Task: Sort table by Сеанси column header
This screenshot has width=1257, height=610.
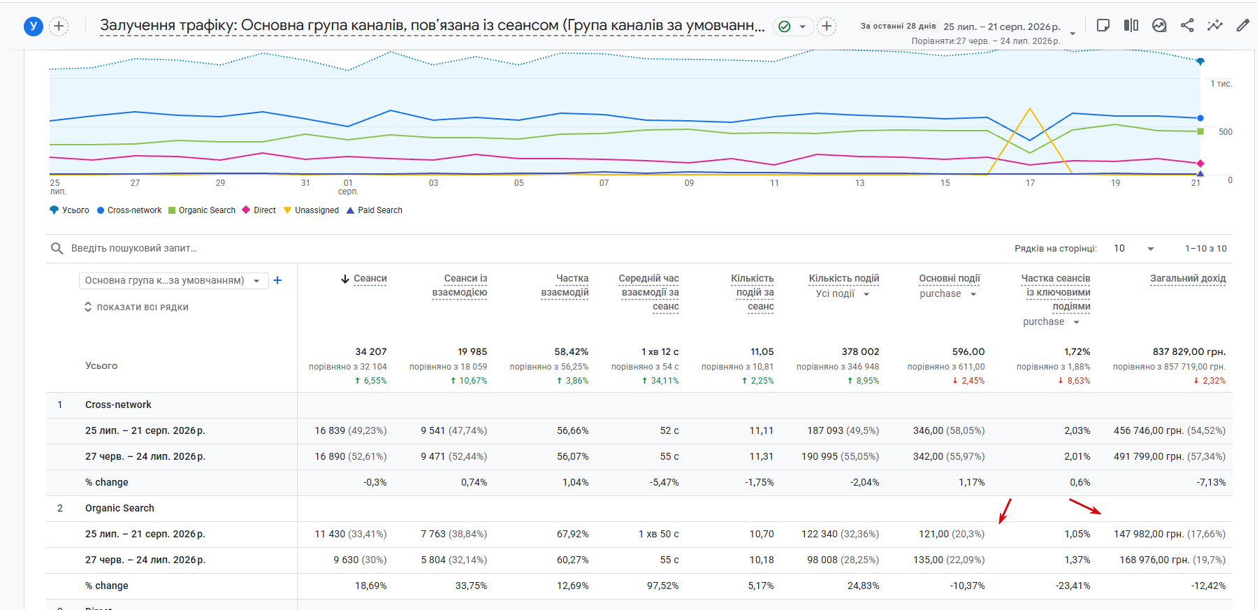Action: coord(364,279)
